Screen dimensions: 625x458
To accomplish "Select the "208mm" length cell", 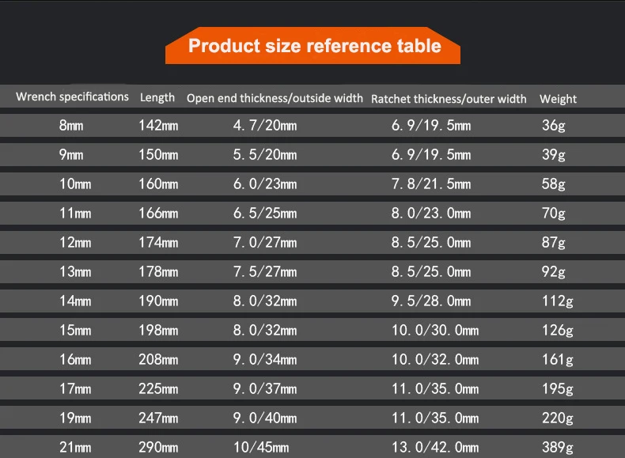I will 158,360.
